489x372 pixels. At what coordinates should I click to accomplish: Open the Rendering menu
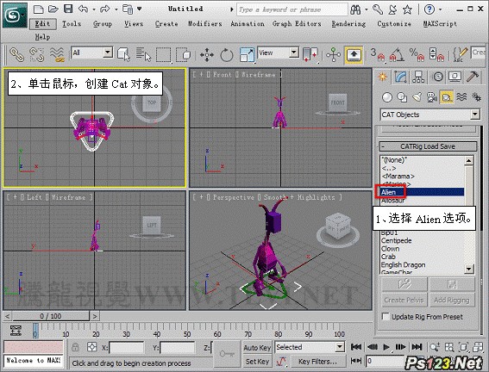[x=348, y=24]
